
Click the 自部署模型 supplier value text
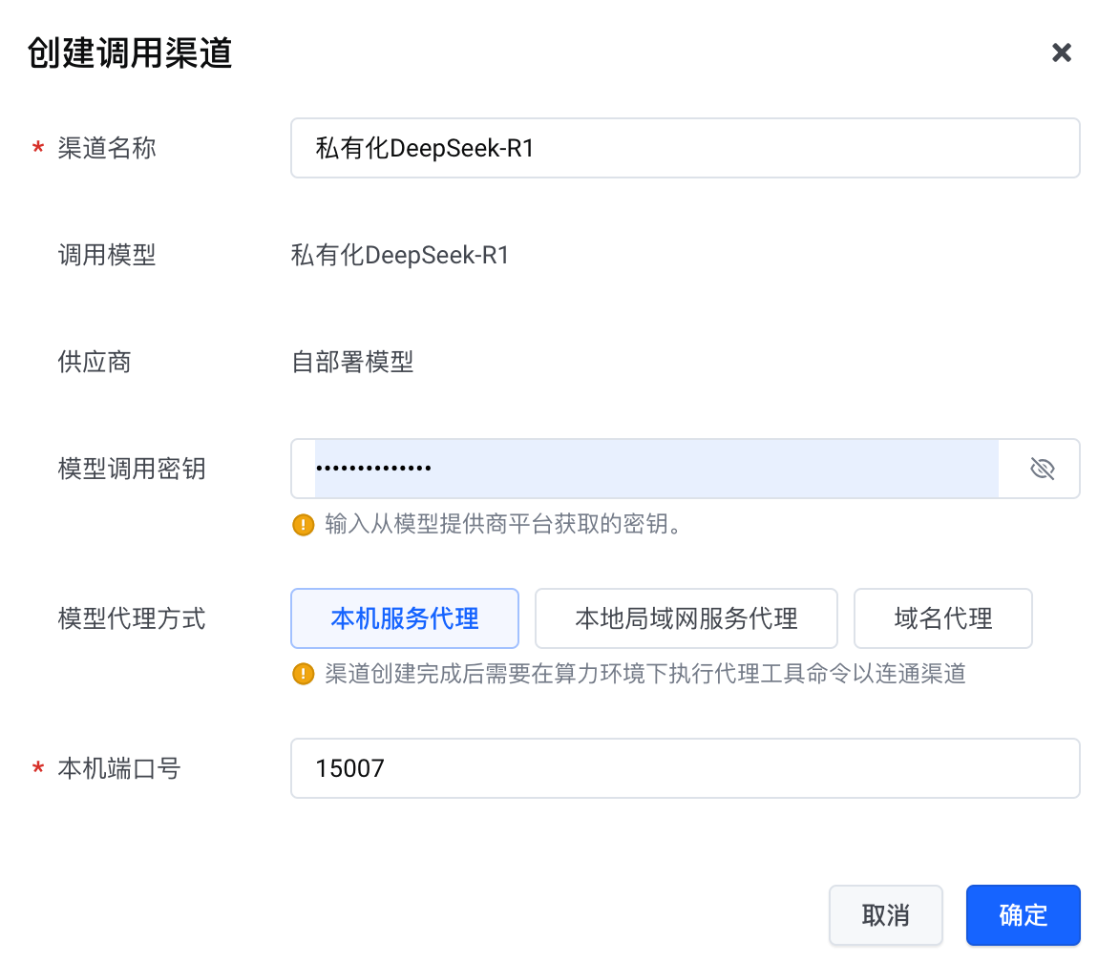352,362
